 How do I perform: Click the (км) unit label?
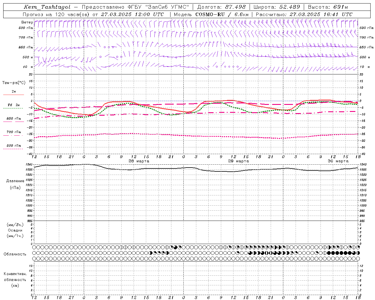[15, 285]
